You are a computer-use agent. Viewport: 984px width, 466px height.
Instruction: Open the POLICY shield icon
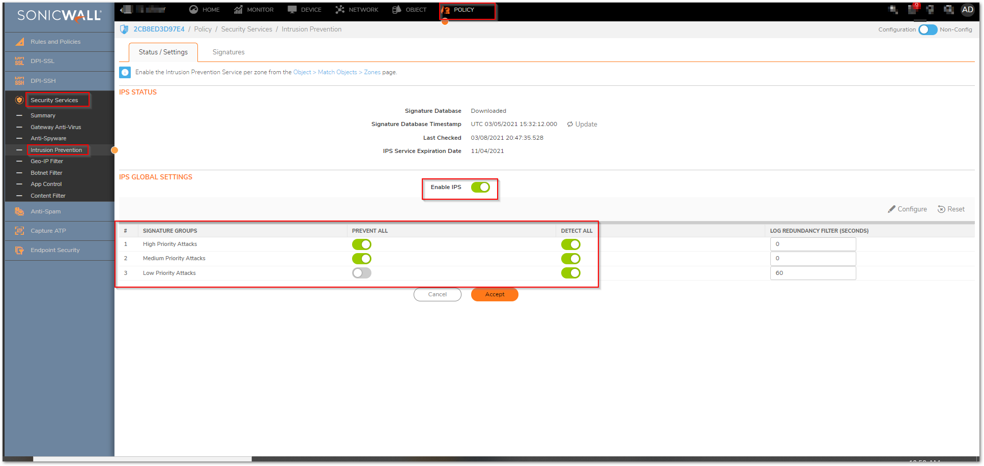click(x=446, y=10)
